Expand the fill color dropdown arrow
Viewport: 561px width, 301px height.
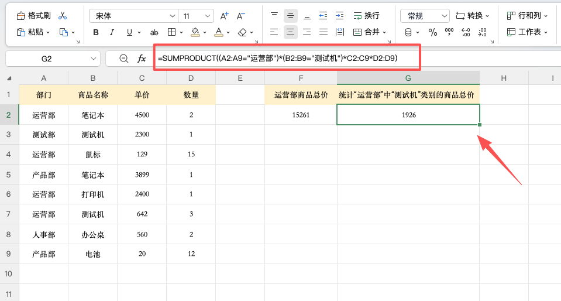pos(205,33)
